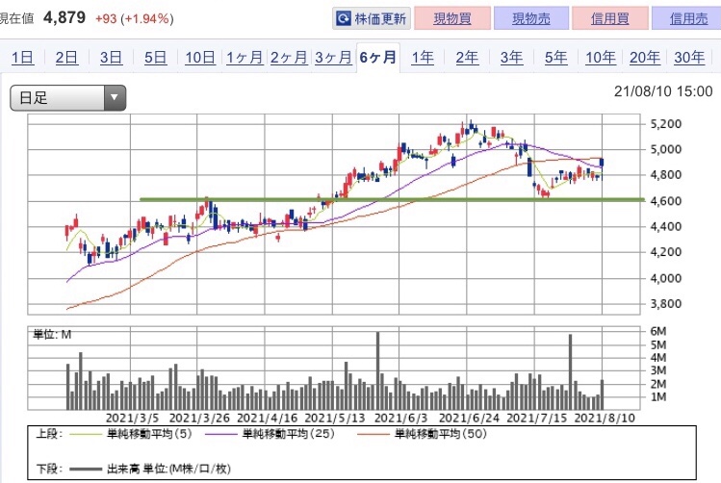This screenshot has height=483, width=721.
Task: Switch chart period to 1年
Action: tap(423, 58)
